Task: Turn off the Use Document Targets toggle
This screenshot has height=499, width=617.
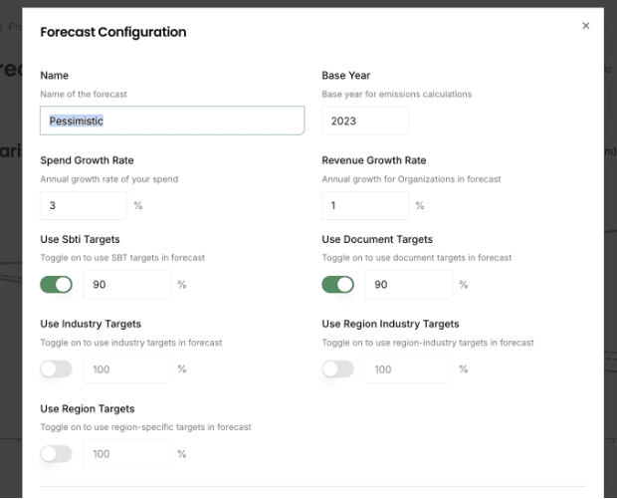Action: 337,284
